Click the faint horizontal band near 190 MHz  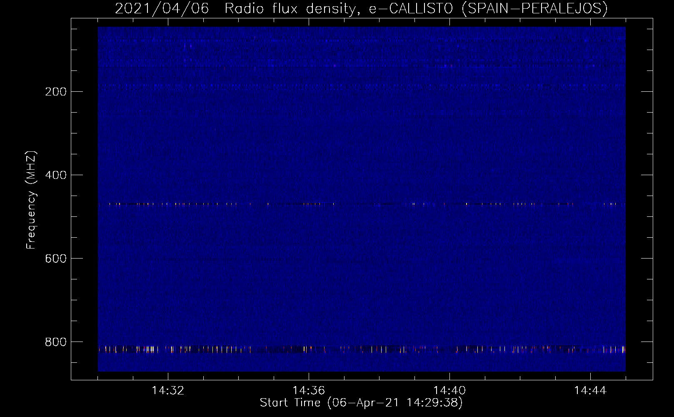[x=362, y=85]
